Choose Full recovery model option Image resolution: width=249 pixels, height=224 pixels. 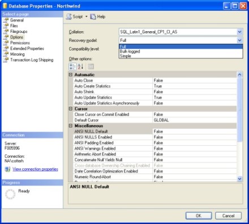[x=181, y=47]
